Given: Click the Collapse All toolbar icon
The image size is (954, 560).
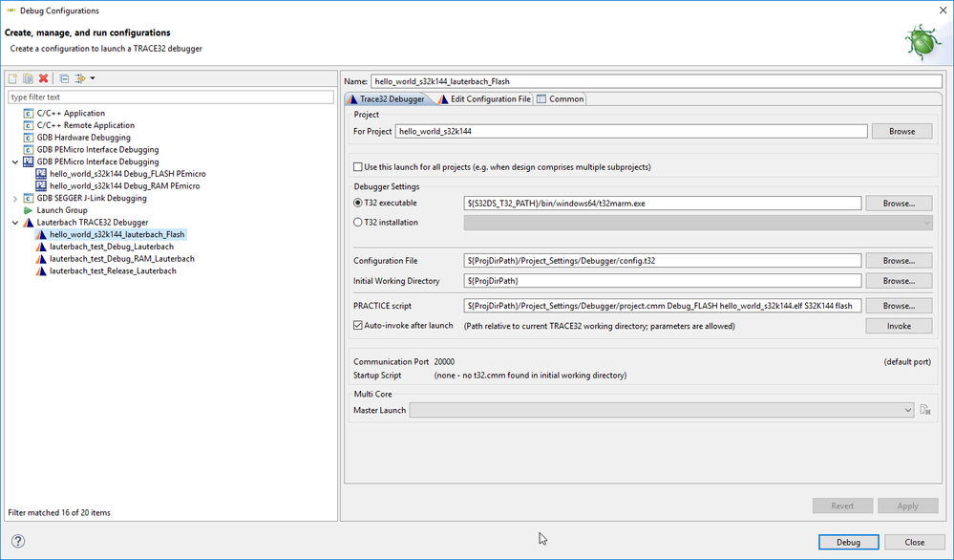Looking at the screenshot, I should coord(64,78).
